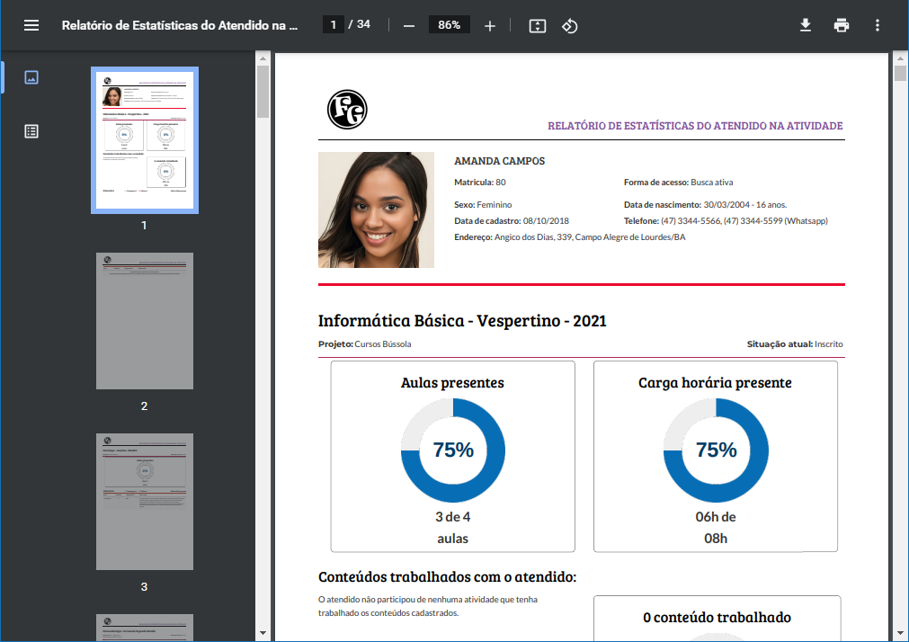
Task: Click the document title in the toolbar
Action: (180, 25)
